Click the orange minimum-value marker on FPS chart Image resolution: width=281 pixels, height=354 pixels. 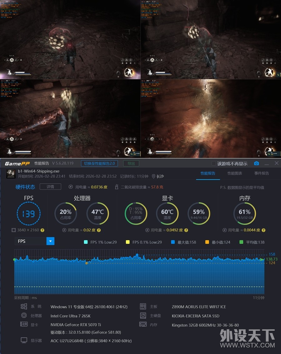tap(86, 263)
